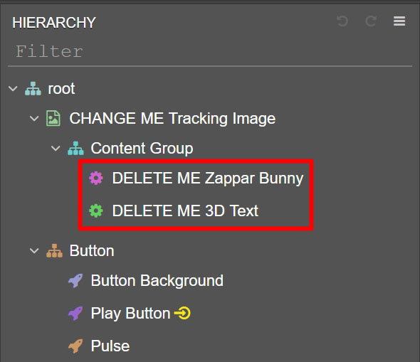The height and width of the screenshot is (362, 420).
Task: Collapse the root node chevron
Action: (x=13, y=89)
